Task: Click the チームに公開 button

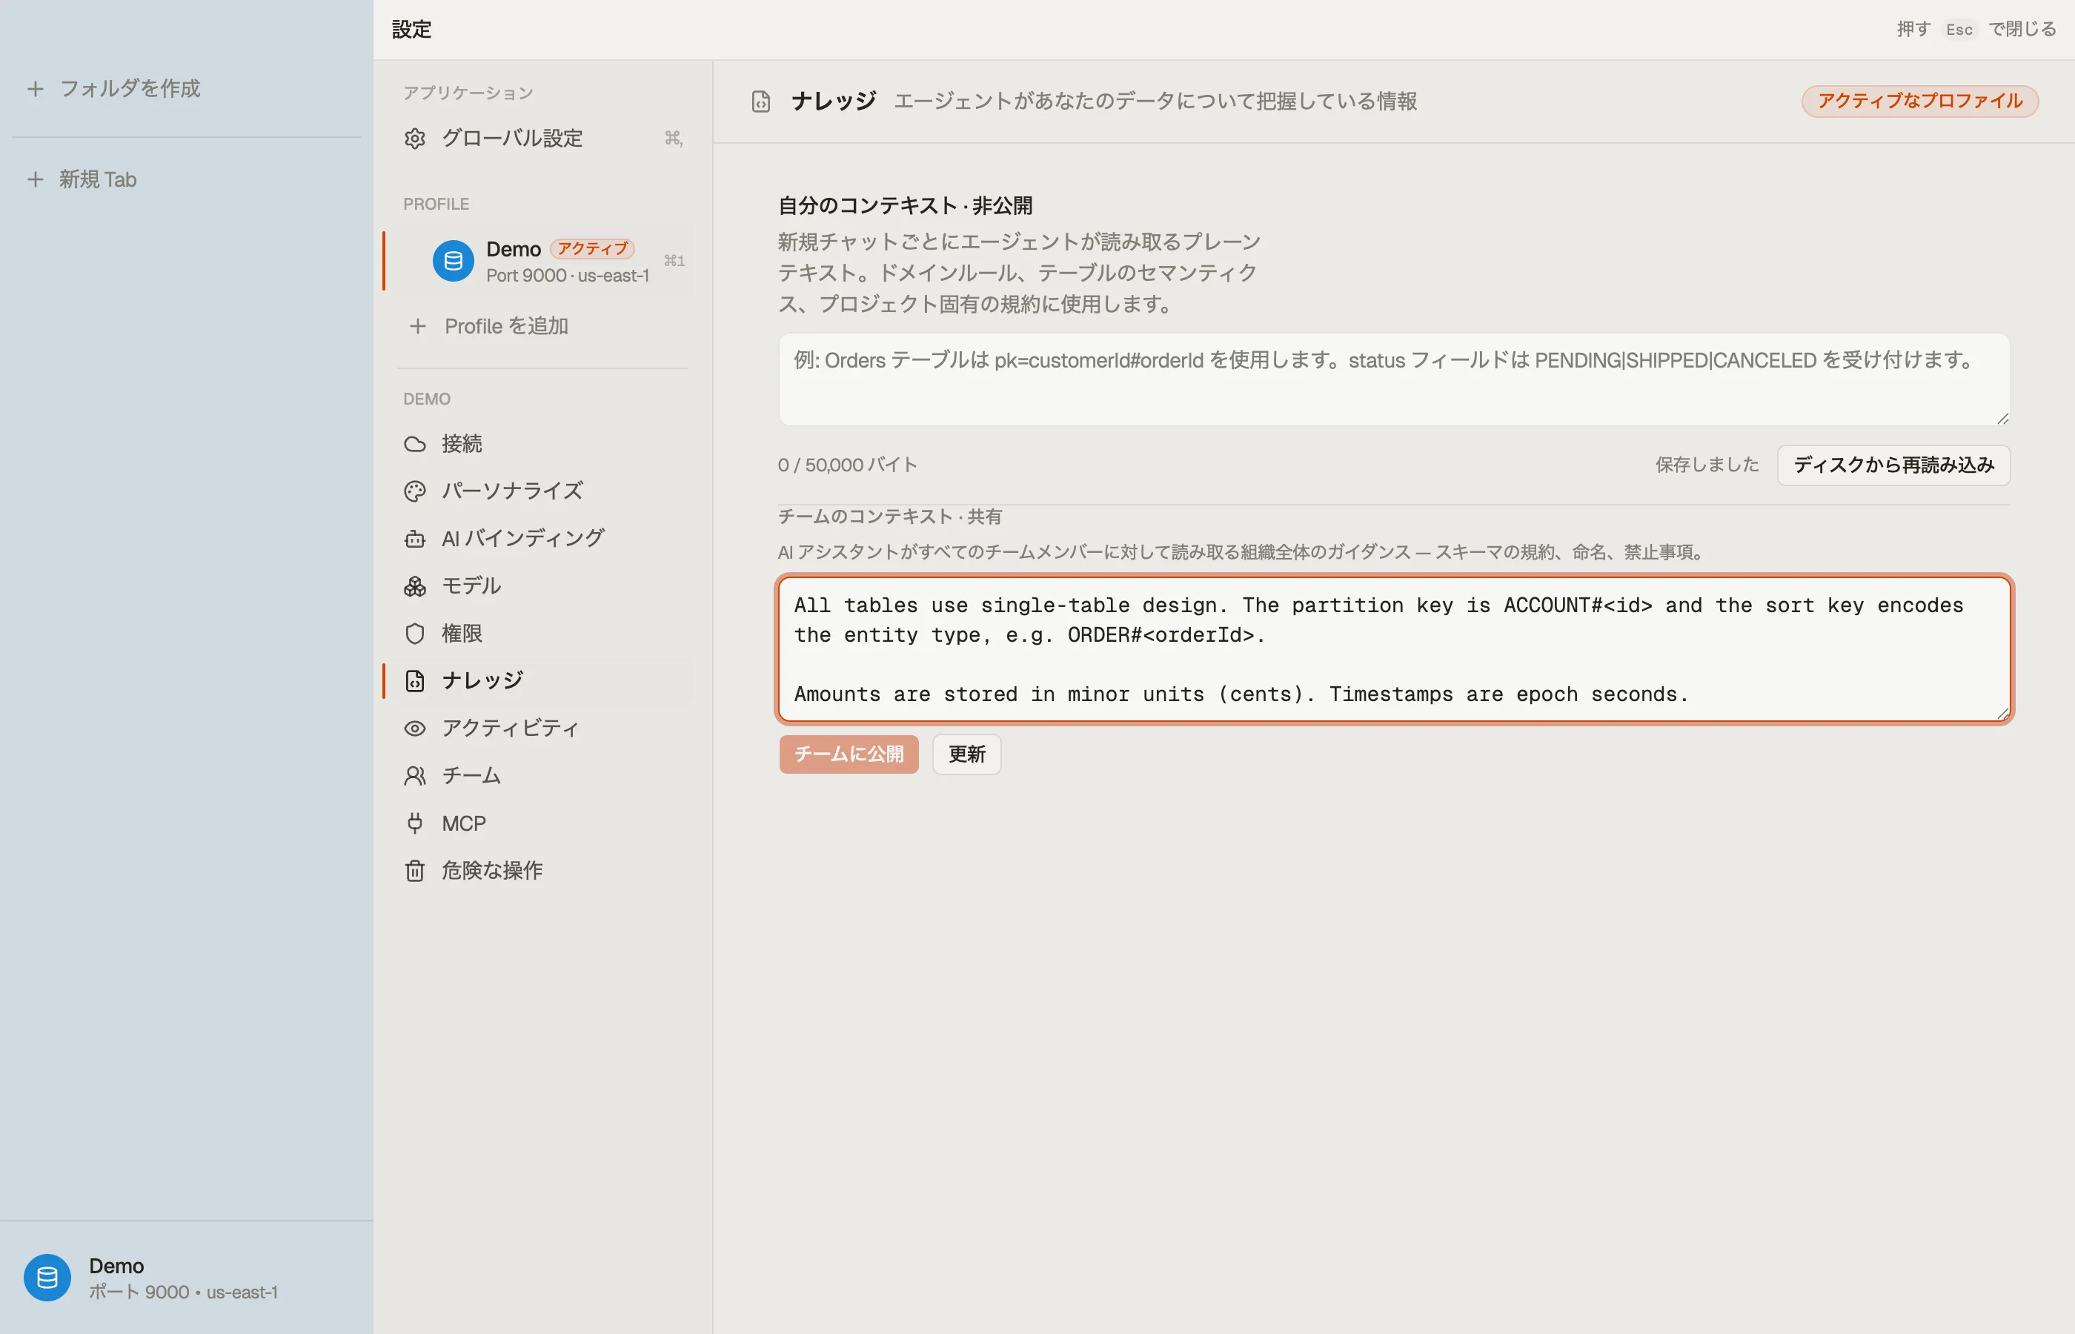Action: tap(849, 754)
